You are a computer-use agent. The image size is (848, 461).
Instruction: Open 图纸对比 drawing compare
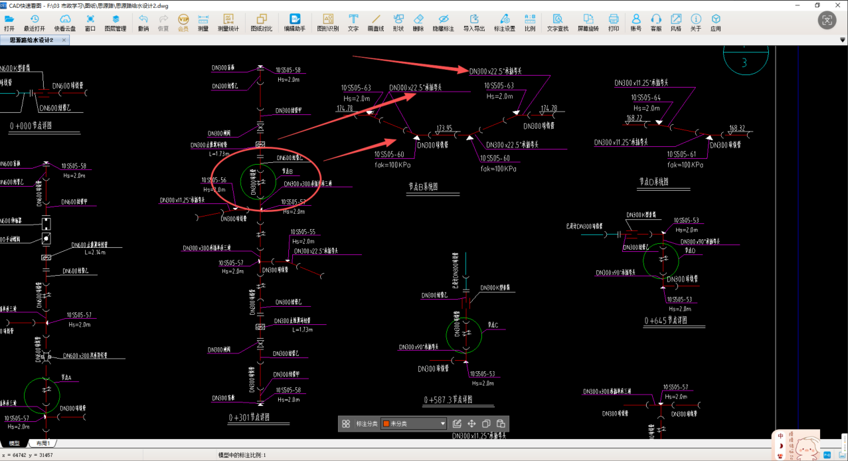click(x=262, y=23)
